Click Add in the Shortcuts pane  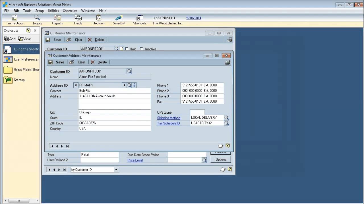pos(10,39)
